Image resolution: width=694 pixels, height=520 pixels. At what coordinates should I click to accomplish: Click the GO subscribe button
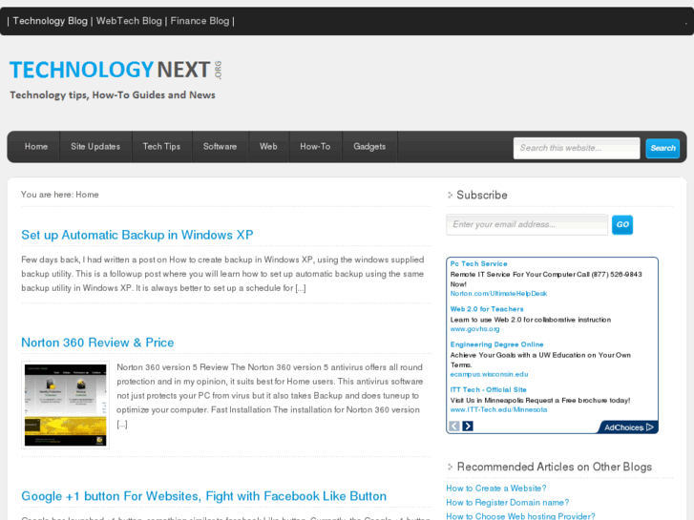[622, 225]
